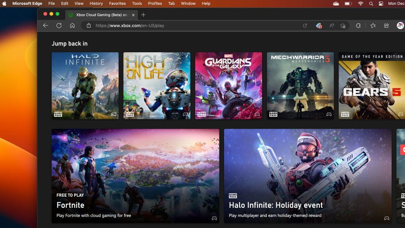Add this page to favorites star

tap(343, 25)
